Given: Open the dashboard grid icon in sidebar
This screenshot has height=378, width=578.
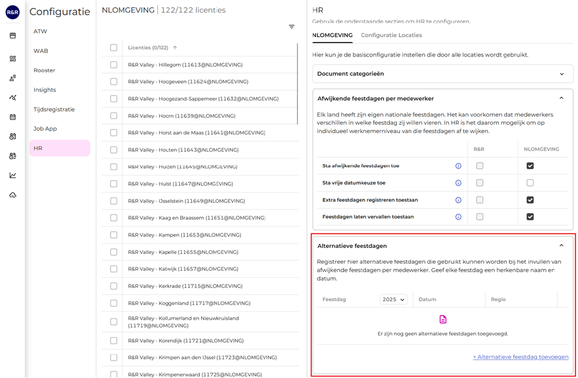Looking at the screenshot, I should (x=13, y=58).
